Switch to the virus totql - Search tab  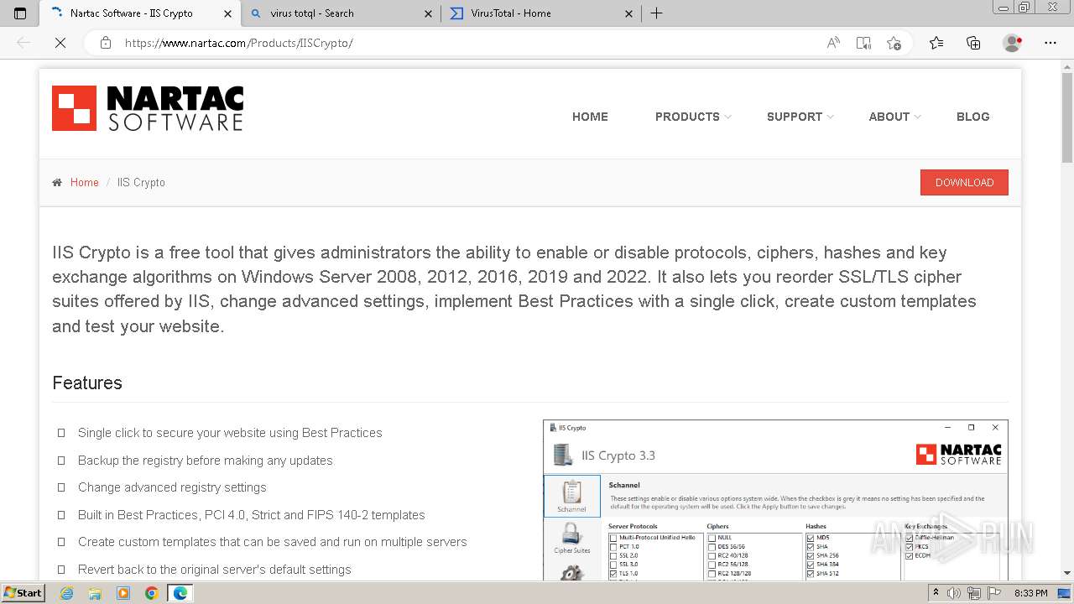pos(340,13)
